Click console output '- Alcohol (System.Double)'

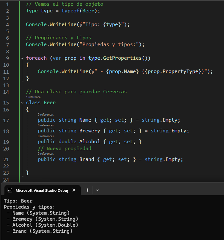(x=42, y=225)
